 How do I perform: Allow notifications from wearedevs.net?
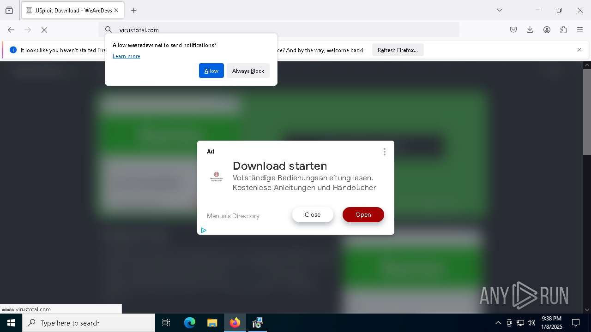(211, 71)
